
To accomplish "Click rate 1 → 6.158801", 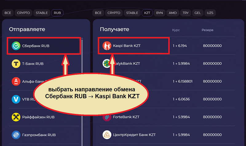I will 183,81.
